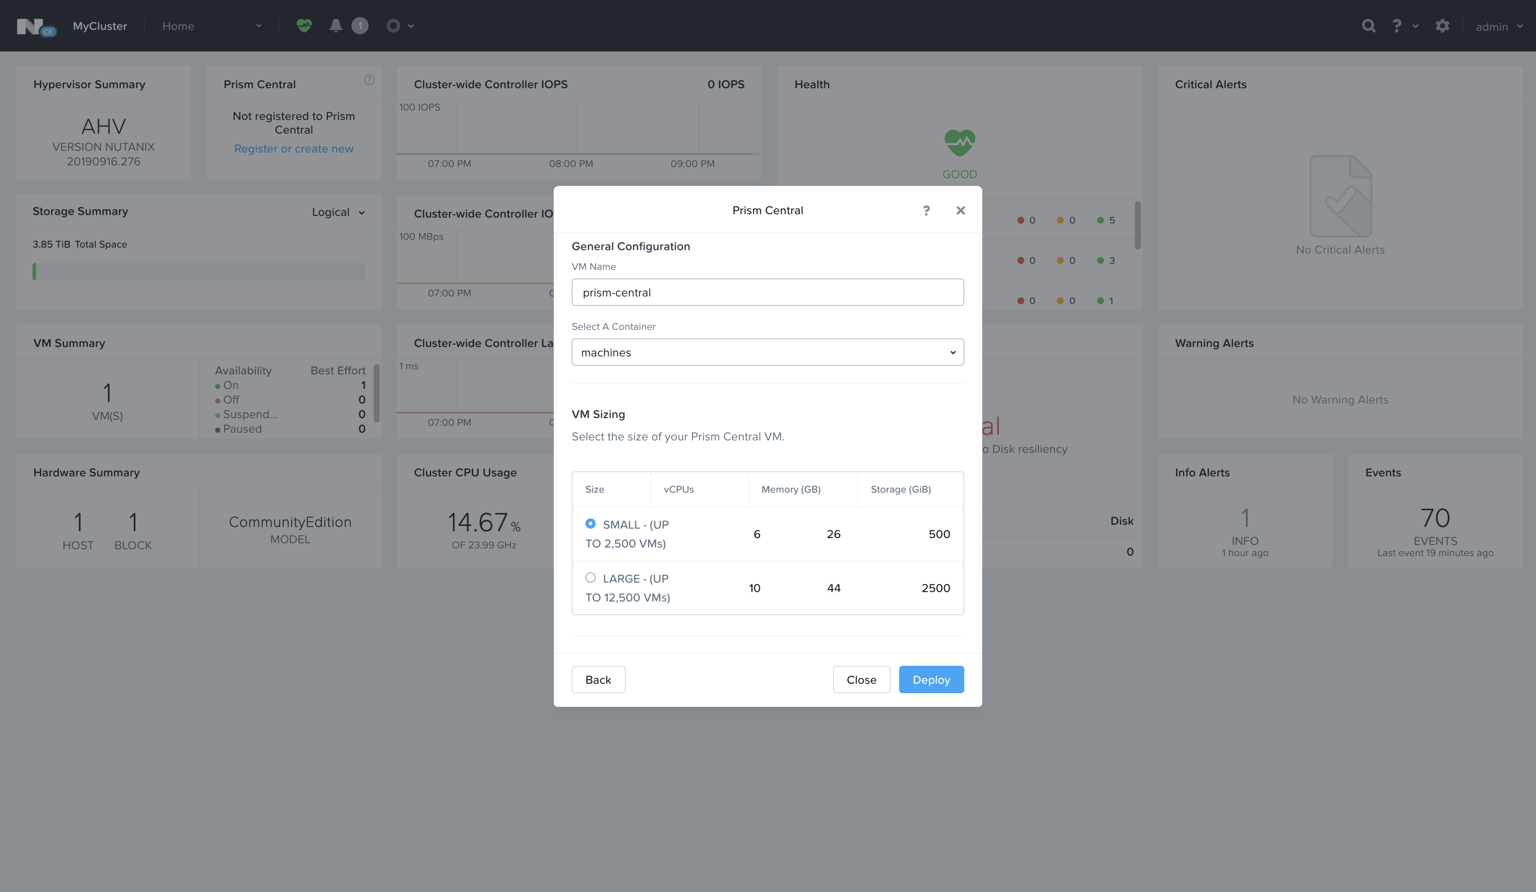The width and height of the screenshot is (1536, 892).
Task: Open the settings gear icon
Action: coord(1442,26)
